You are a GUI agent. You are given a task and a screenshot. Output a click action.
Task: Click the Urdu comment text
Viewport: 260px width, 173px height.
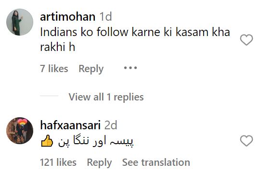(x=96, y=141)
